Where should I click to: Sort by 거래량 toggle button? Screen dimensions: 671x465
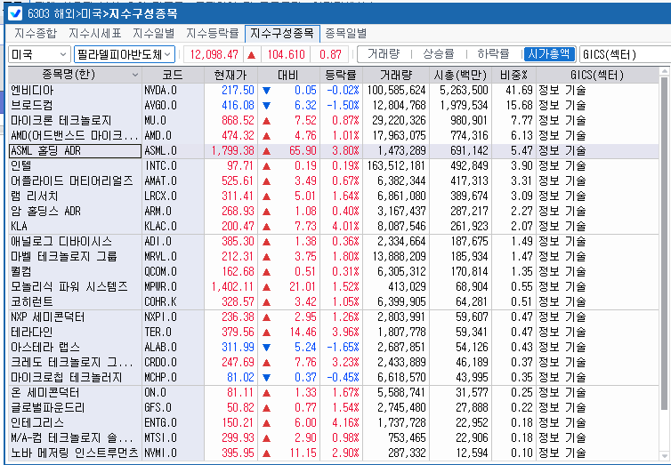point(384,54)
